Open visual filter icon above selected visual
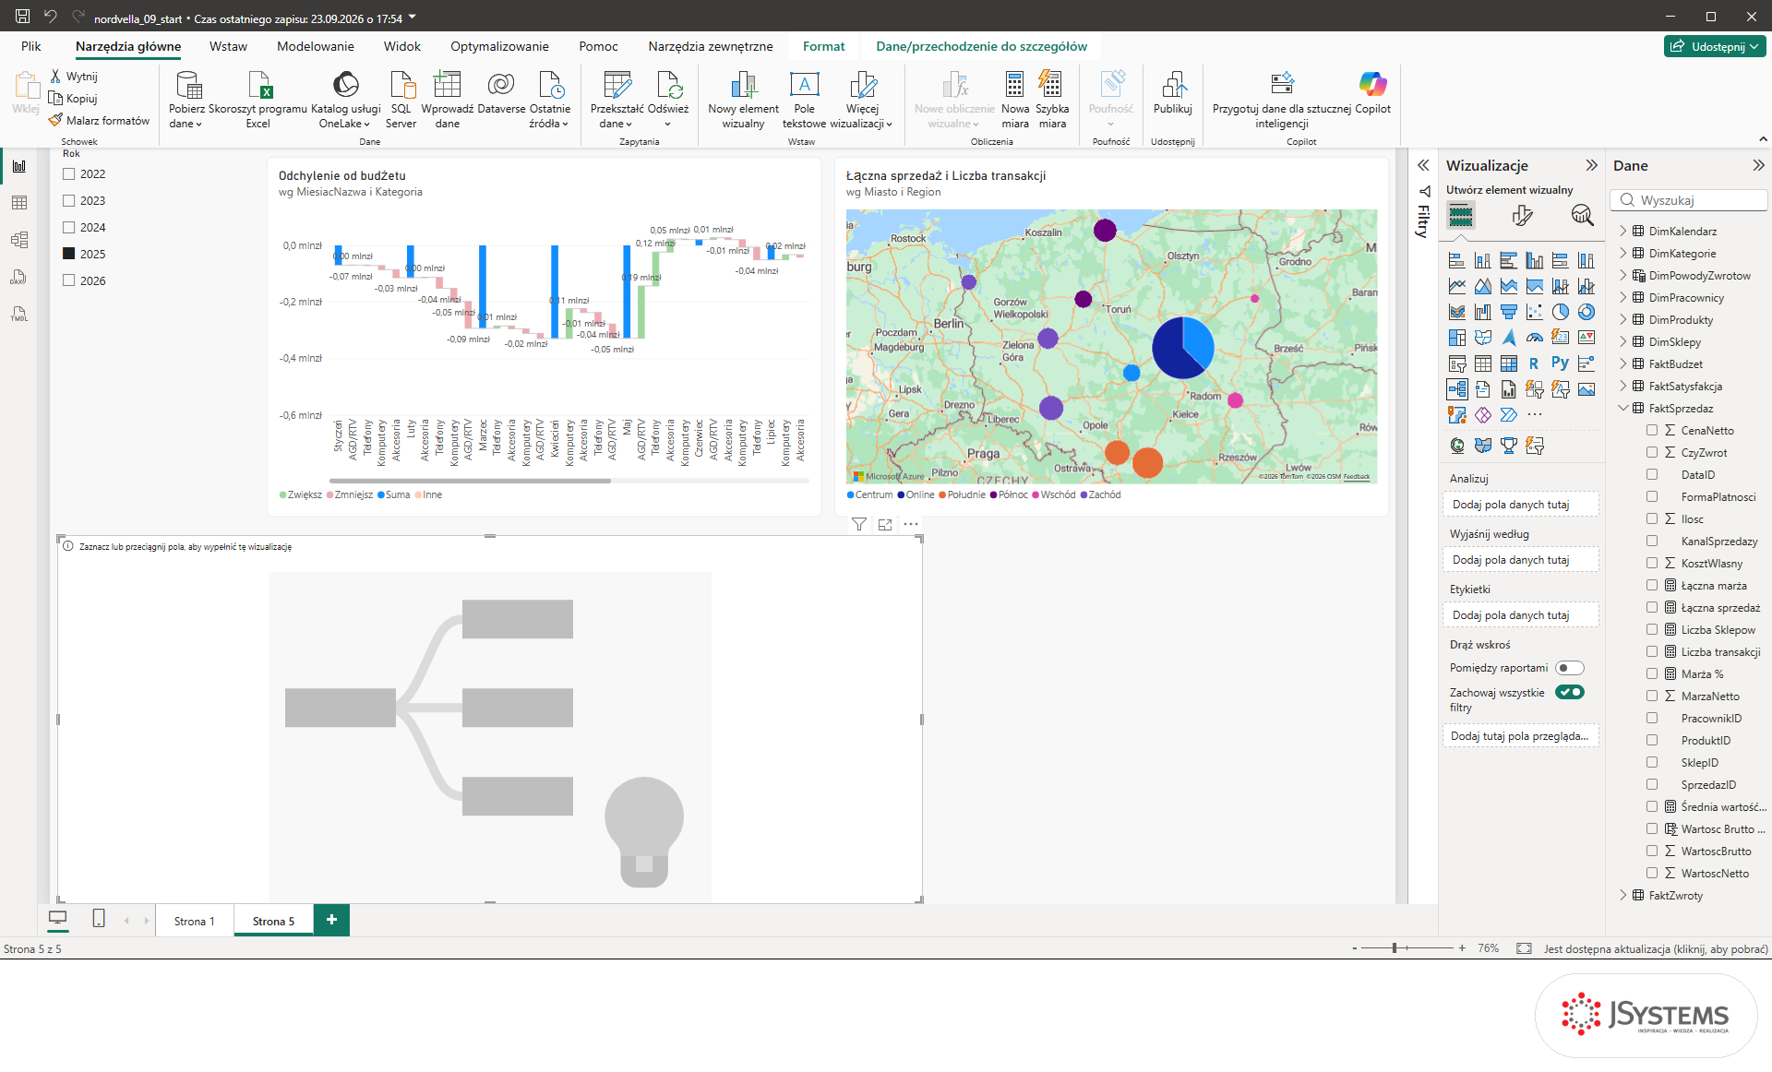 [x=859, y=524]
